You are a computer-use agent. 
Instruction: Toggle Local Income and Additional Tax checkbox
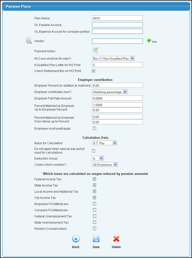point(94,191)
